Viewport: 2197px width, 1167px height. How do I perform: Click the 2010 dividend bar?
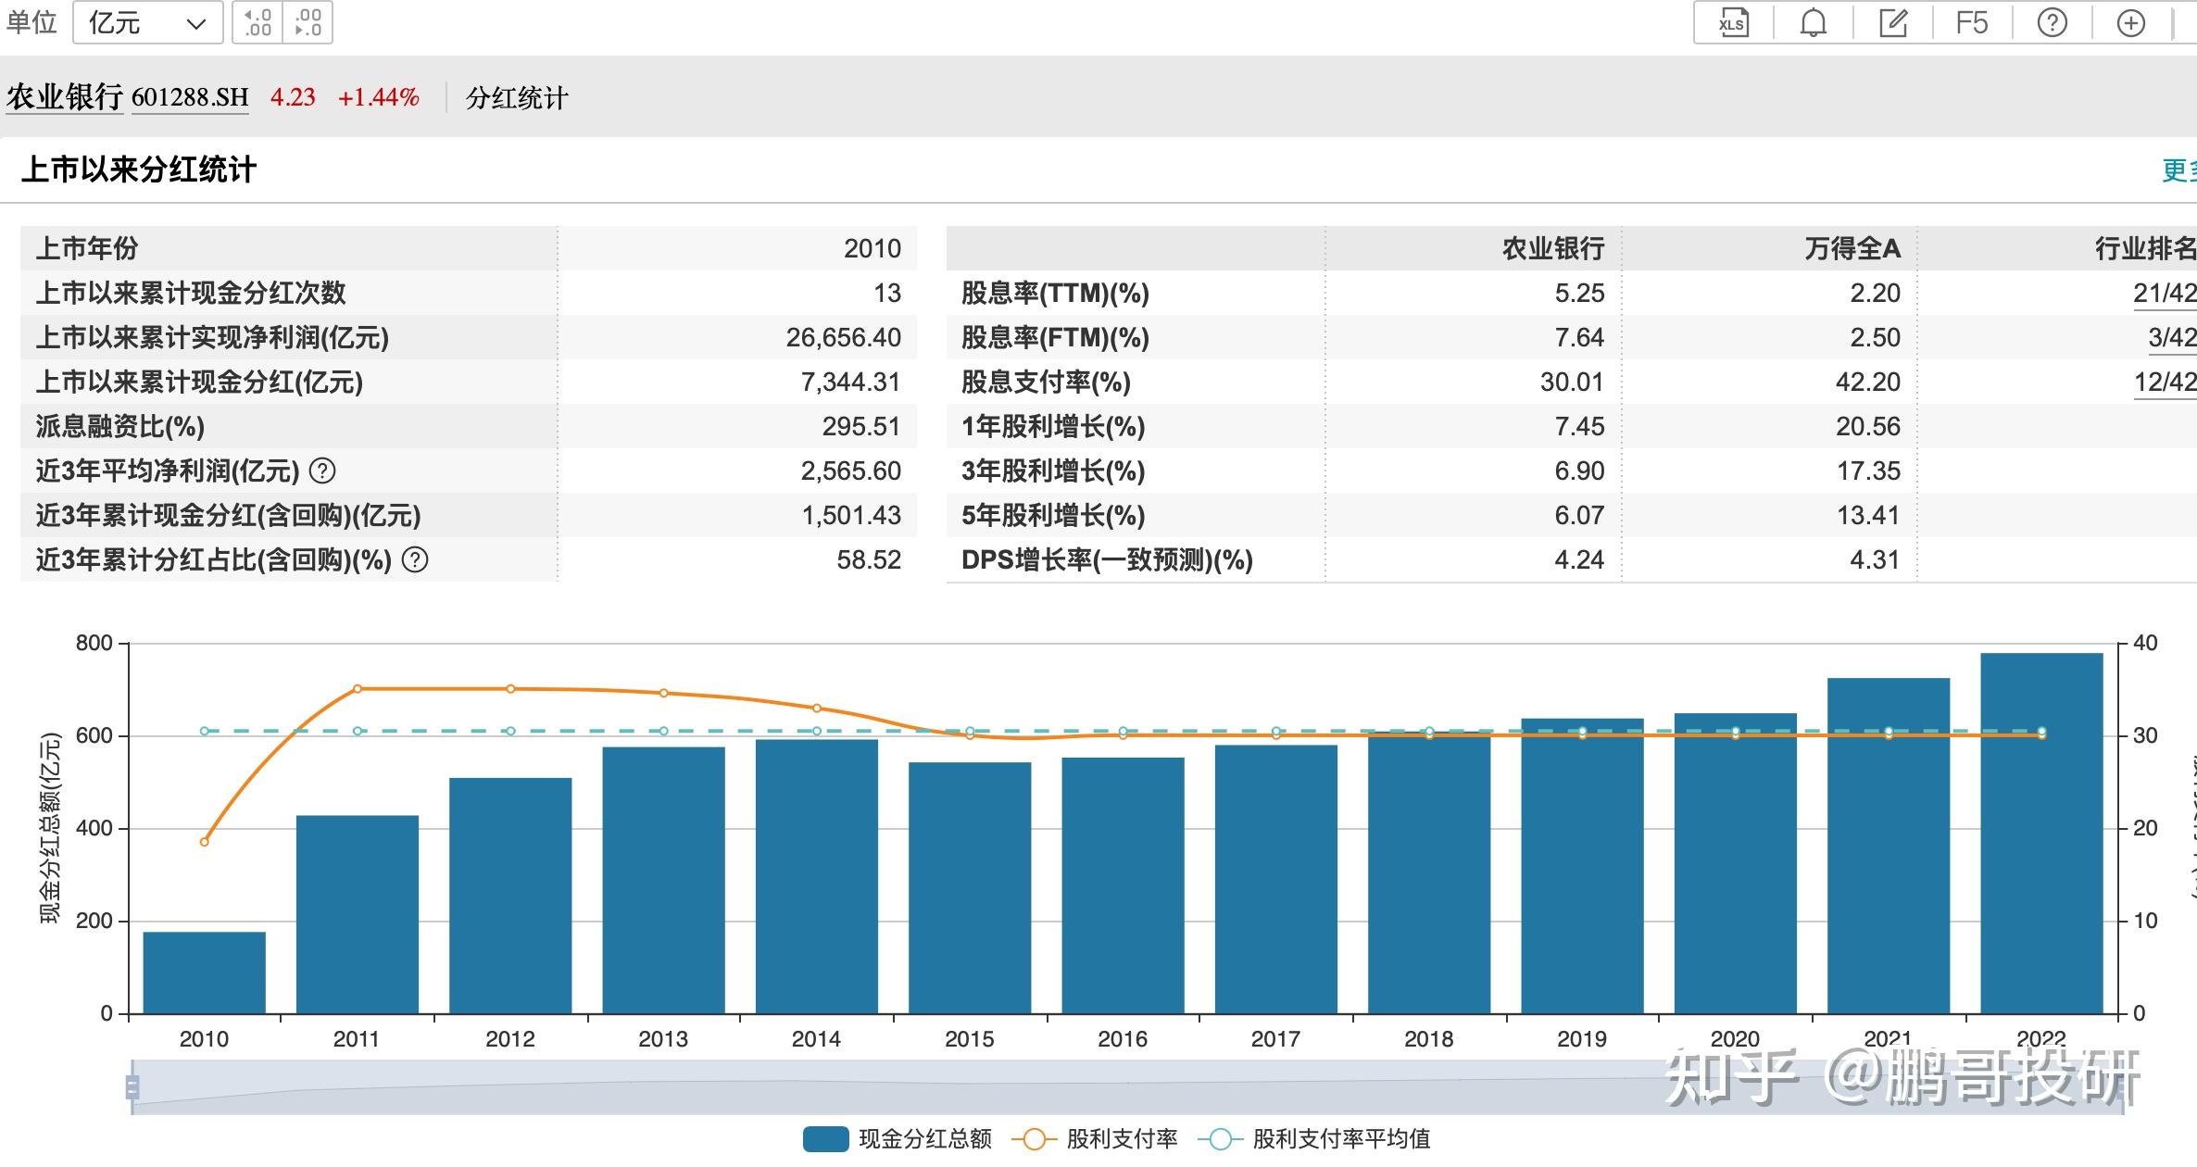[x=204, y=972]
